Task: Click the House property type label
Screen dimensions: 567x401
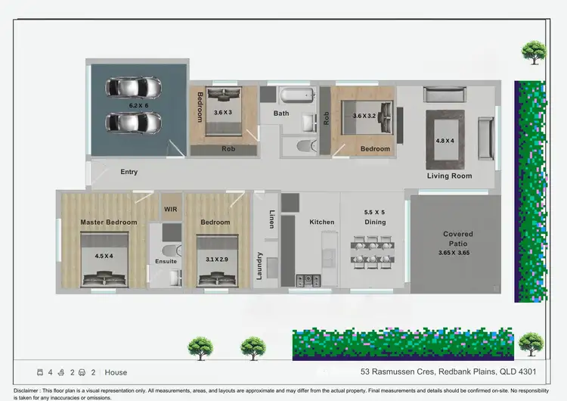Action: (x=116, y=372)
